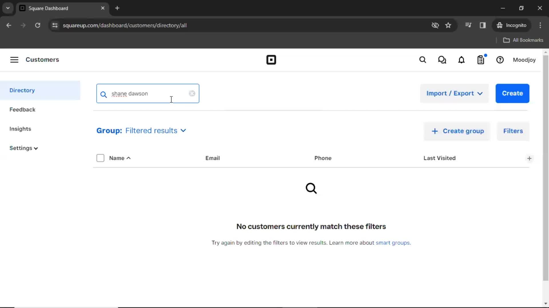
Task: Click the Add column plus icon
Action: 529,158
